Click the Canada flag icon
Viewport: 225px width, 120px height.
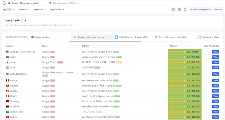[8, 91]
